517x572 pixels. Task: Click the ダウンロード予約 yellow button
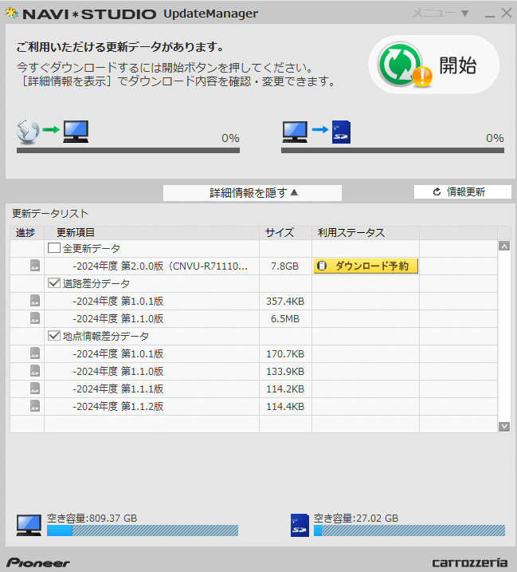pyautogui.click(x=366, y=266)
